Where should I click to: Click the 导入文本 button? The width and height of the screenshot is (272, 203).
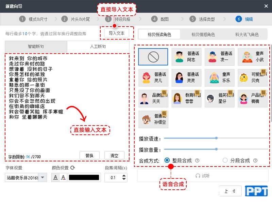click(x=116, y=33)
